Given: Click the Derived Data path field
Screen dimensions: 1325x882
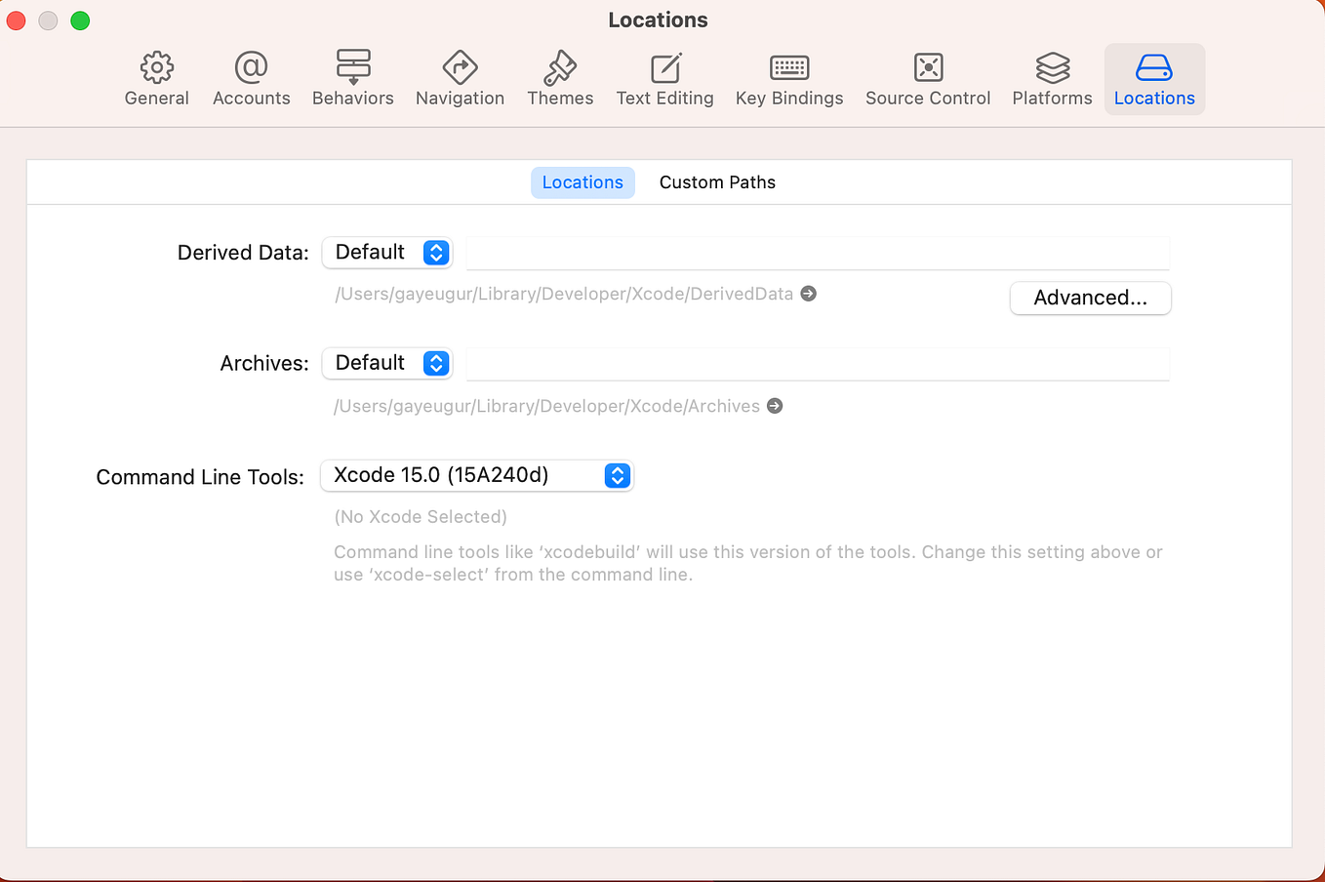Looking at the screenshot, I should [818, 253].
